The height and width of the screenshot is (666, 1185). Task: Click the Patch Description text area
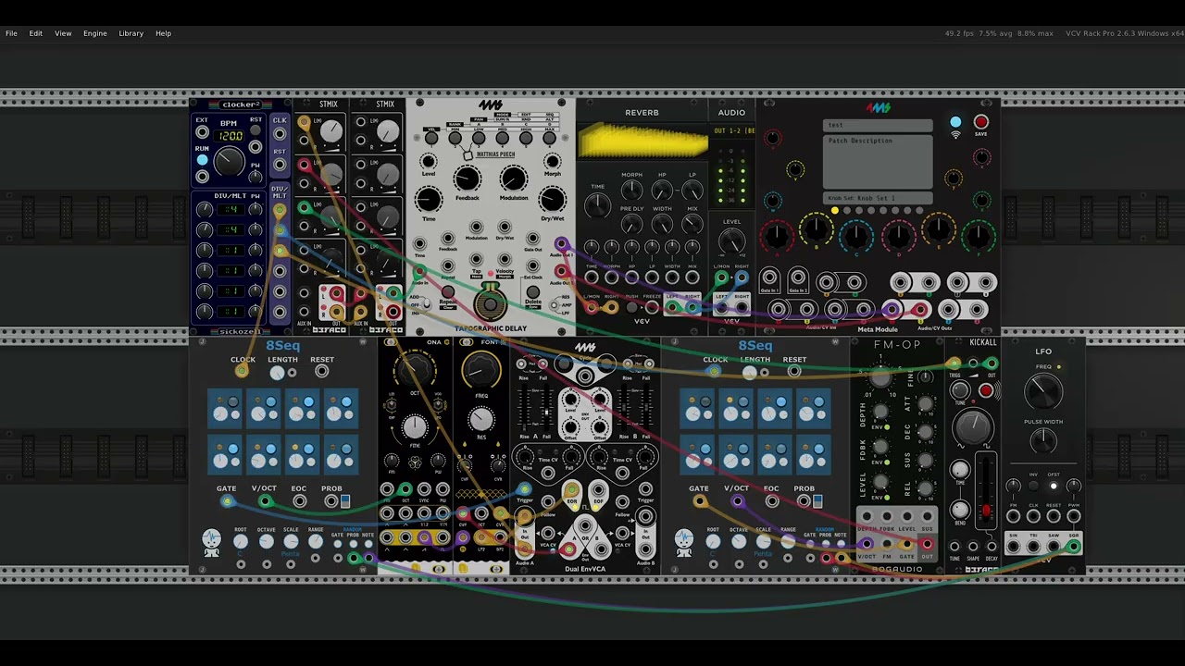(x=878, y=162)
